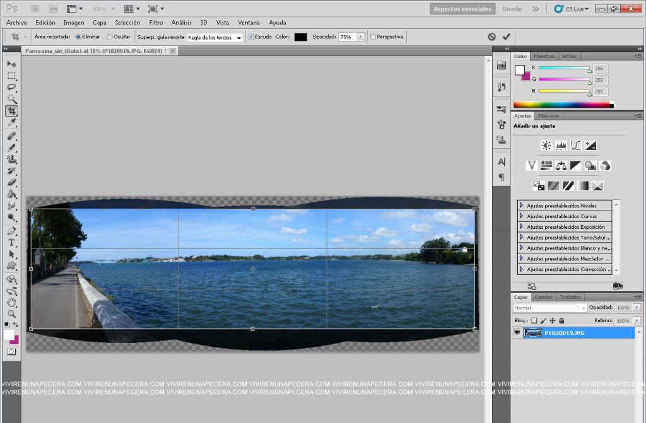Screen dimensions: 646x423
Task: Switch to the Canales tab
Action: click(543, 297)
